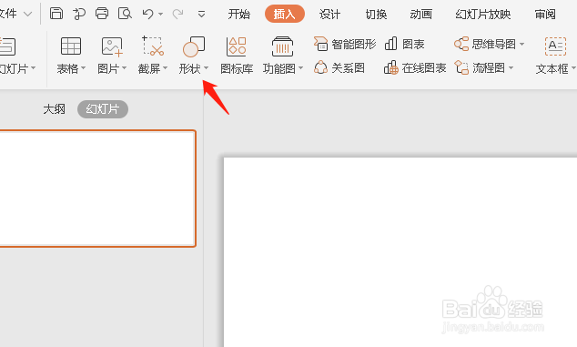The height and width of the screenshot is (347, 577).
Task: Expand the 形状 dropdown arrow
Action: (x=206, y=67)
